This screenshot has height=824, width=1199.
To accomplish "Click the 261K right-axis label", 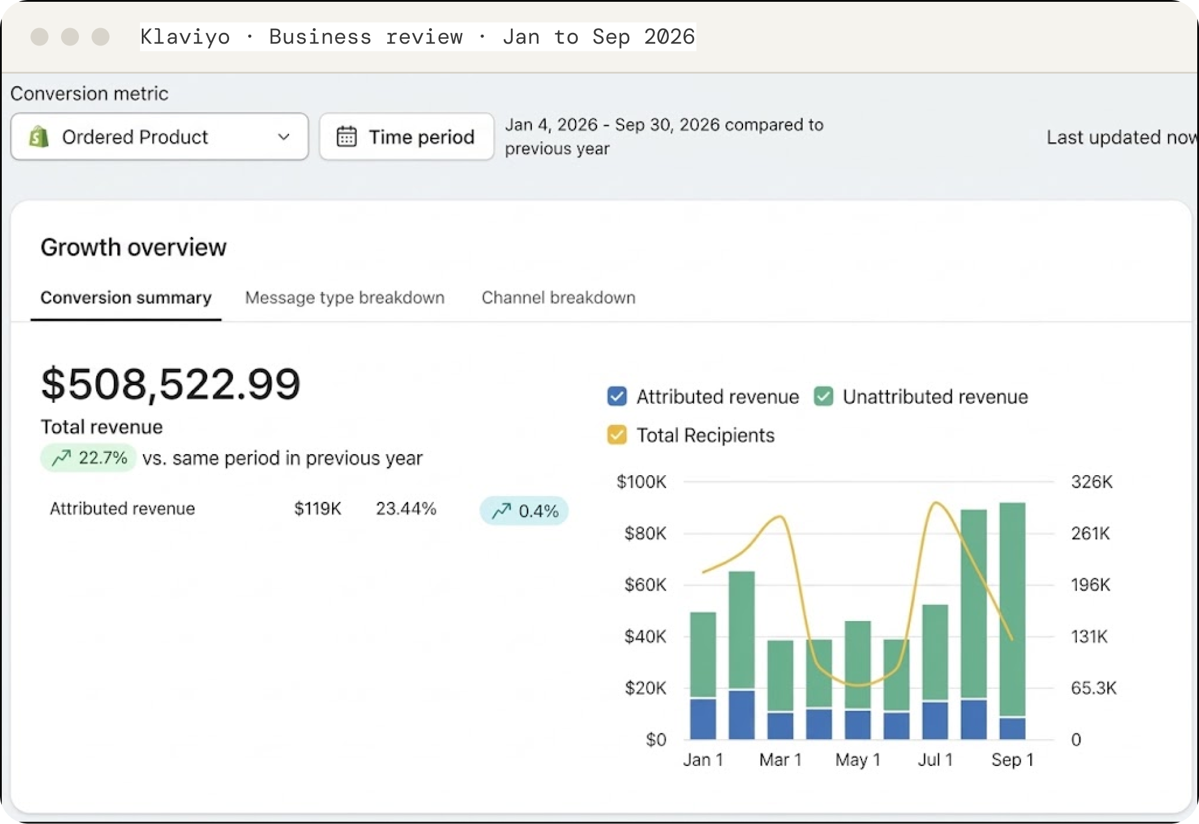I will pyautogui.click(x=1091, y=533).
